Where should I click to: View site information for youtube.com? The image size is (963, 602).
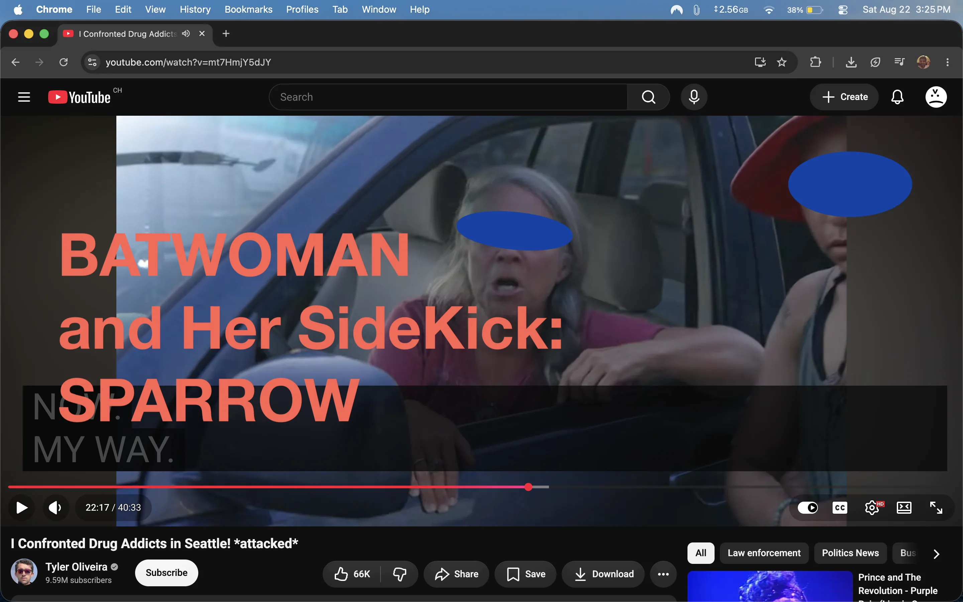pos(92,62)
